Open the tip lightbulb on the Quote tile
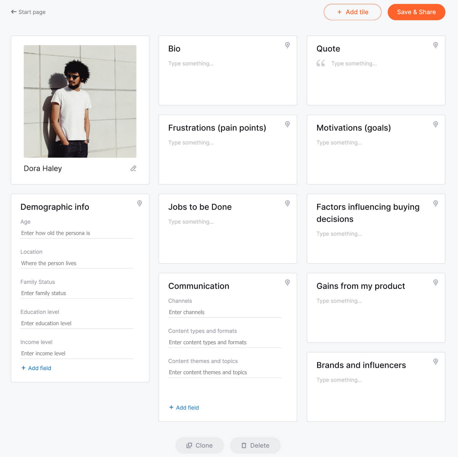Image resolution: width=458 pixels, height=457 pixels. [435, 45]
